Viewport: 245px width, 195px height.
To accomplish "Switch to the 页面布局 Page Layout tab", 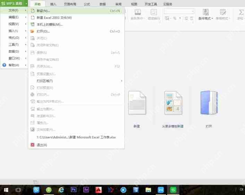I will 70,4.
